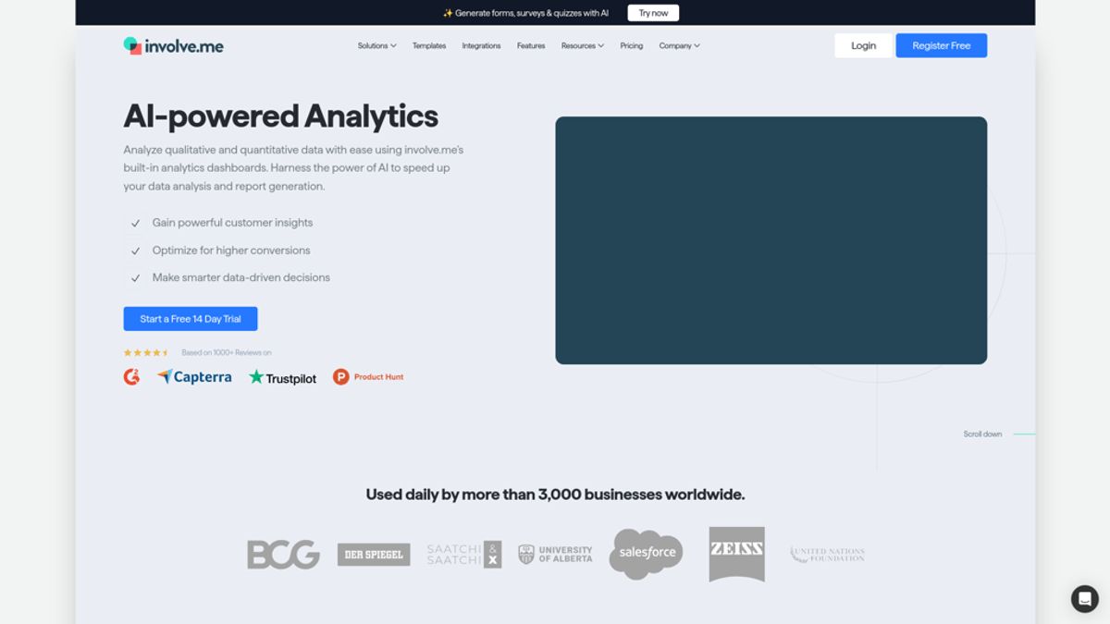Image resolution: width=1110 pixels, height=624 pixels.
Task: Open the Capterra reviews logo
Action: click(x=194, y=377)
